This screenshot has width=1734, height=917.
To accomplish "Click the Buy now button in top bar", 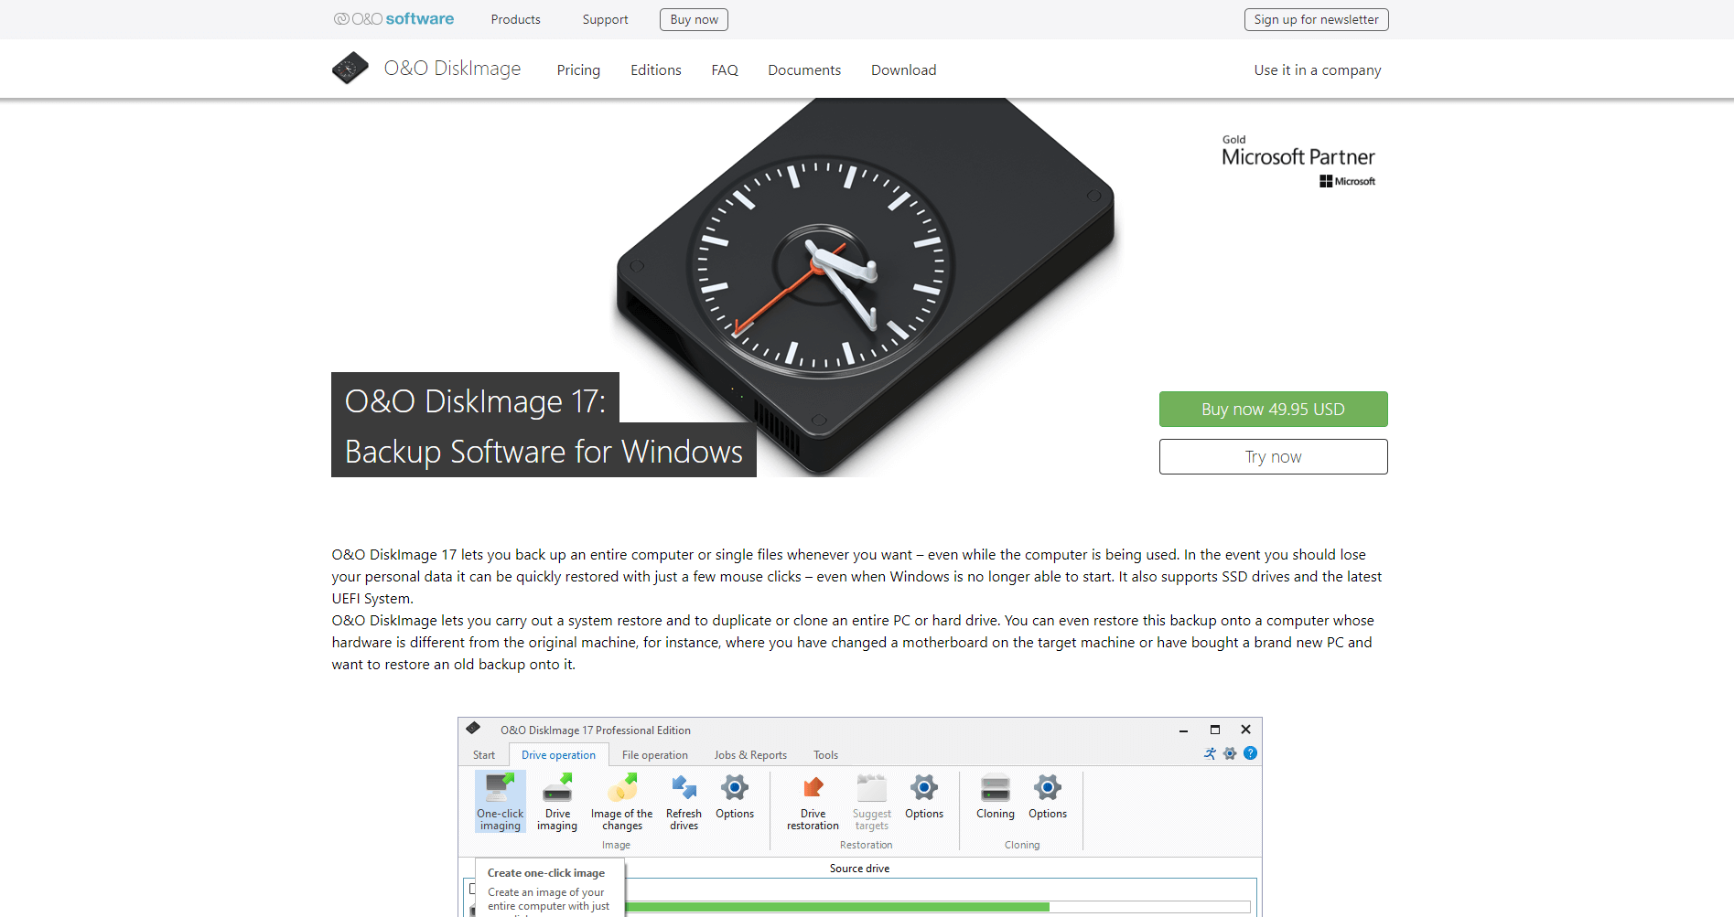I will coord(694,19).
